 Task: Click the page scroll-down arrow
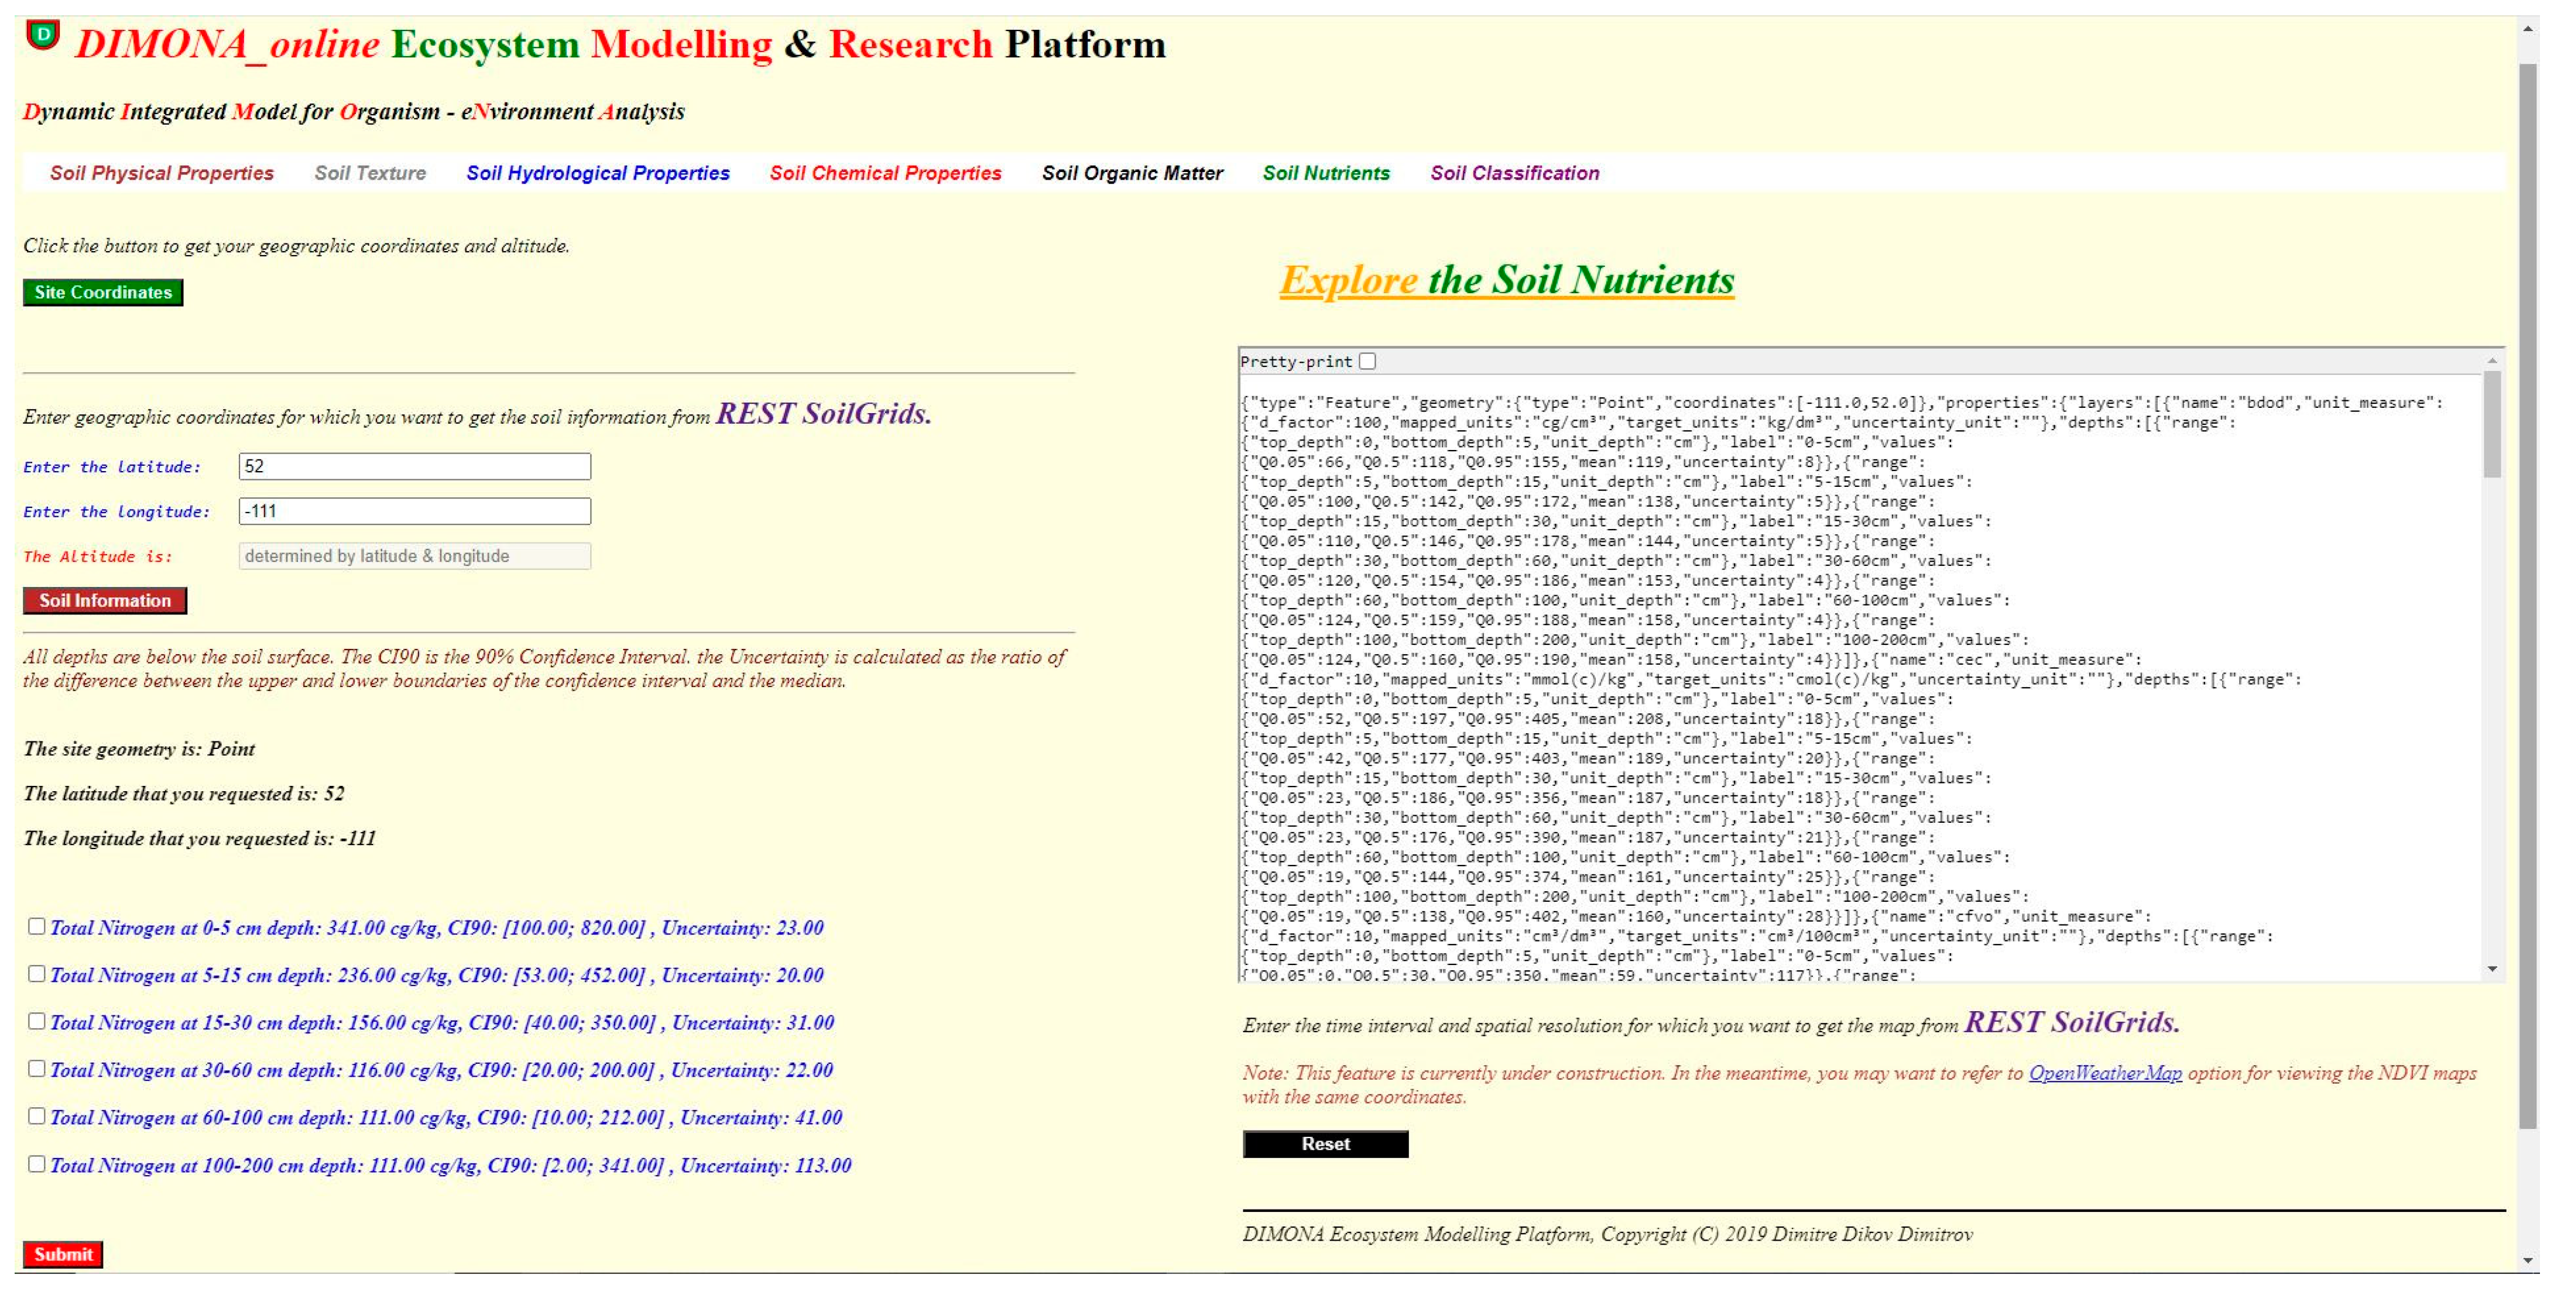2528,1260
